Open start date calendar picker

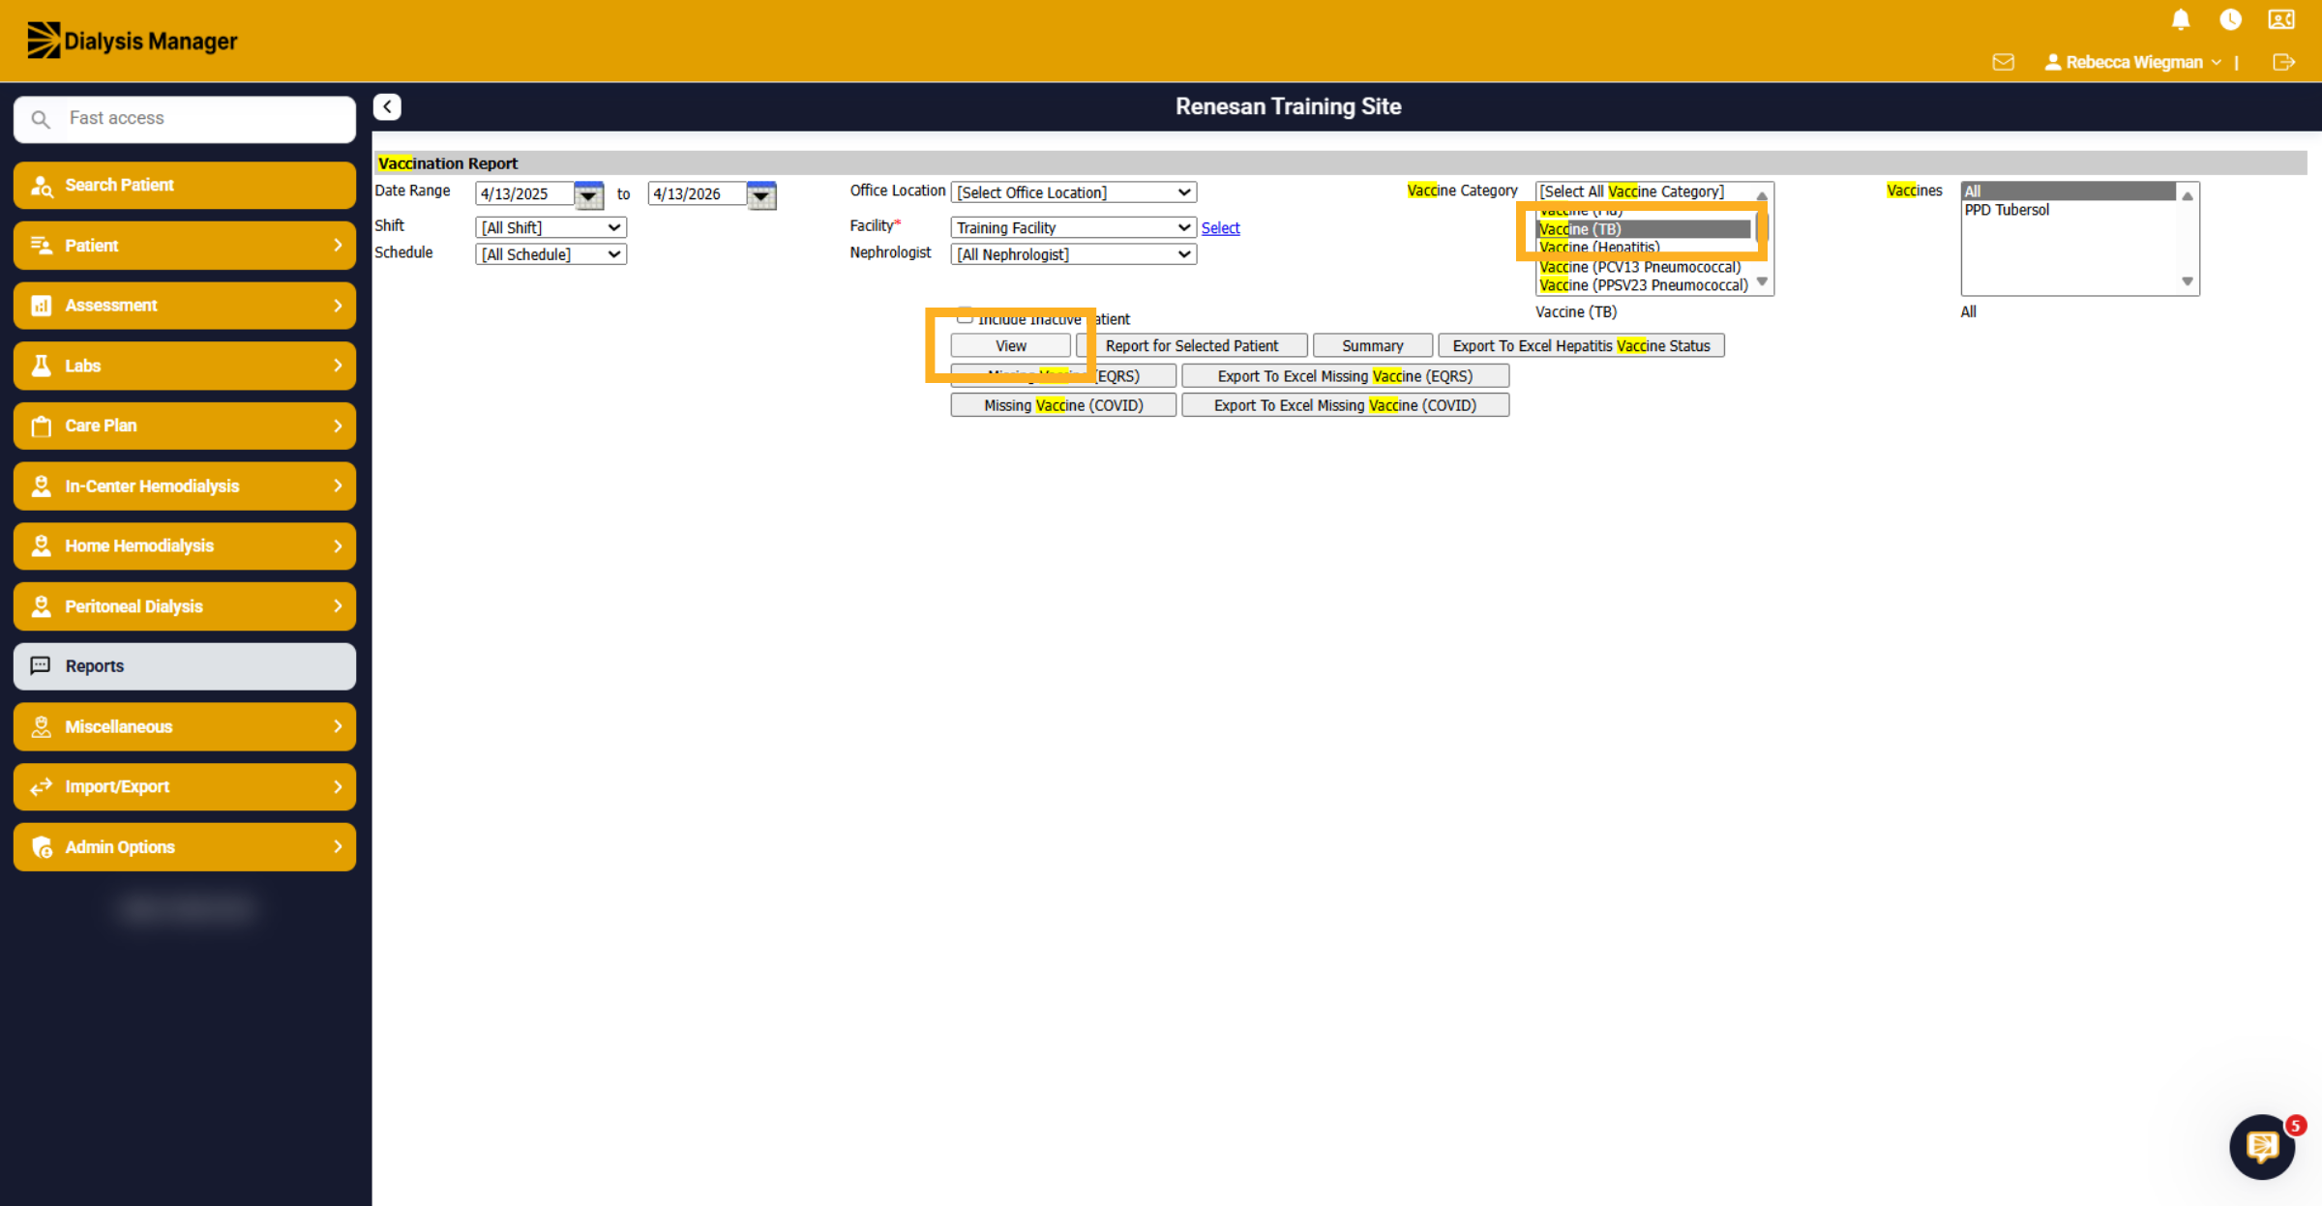click(588, 194)
